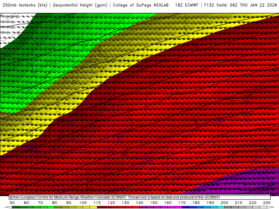Click the "Valid: 06Z THU JAN 22 2026" text

point(247,5)
